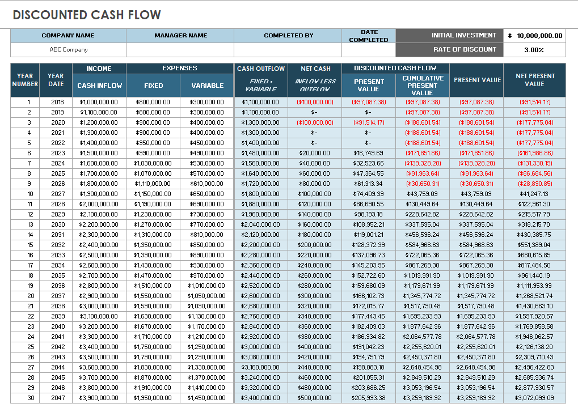Select the Fixed expenses column header

153,86
